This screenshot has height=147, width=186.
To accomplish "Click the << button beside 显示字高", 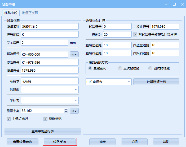I will 74,111.
